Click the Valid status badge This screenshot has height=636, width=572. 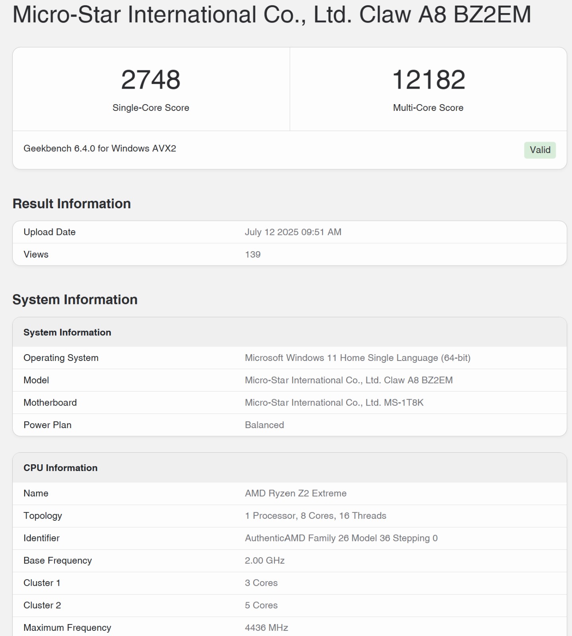(540, 150)
